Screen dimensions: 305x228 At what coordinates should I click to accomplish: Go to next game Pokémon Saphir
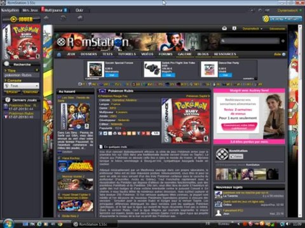point(198,96)
